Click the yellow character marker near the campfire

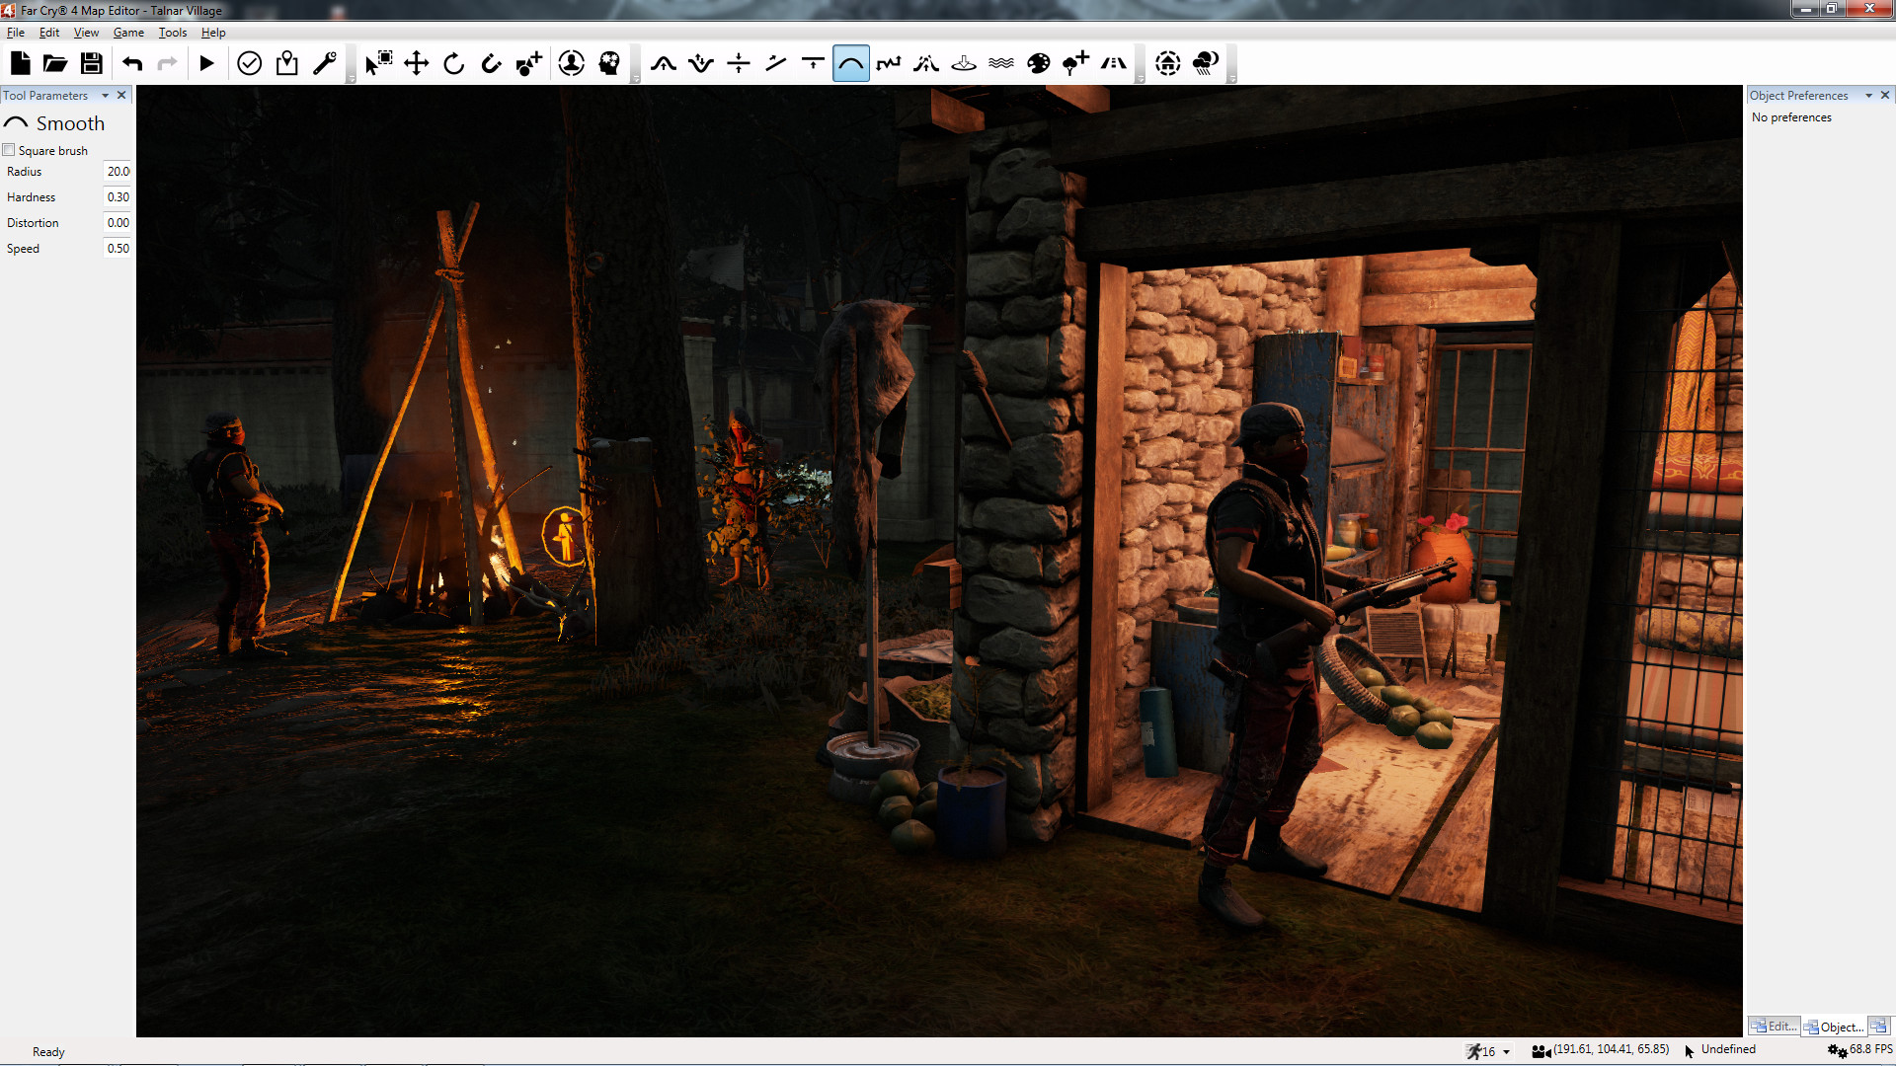point(564,535)
